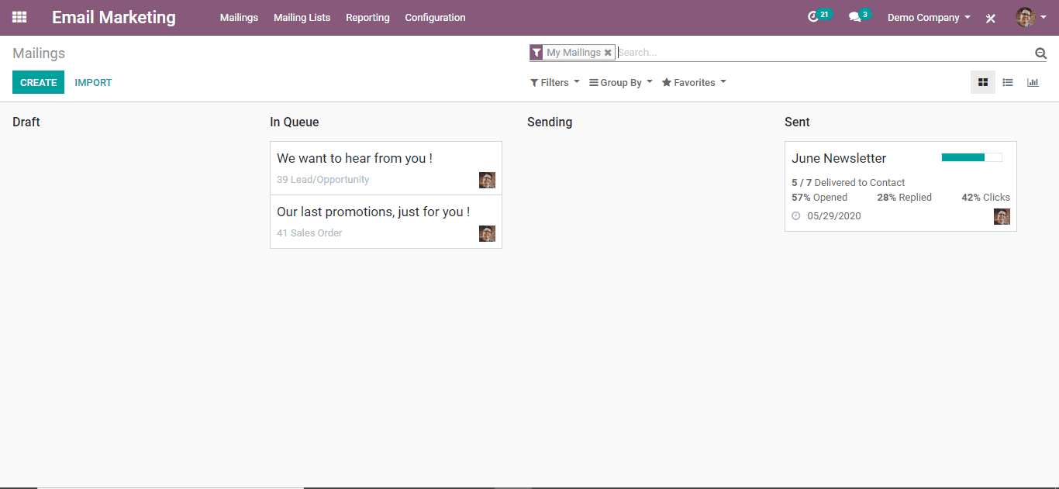Expand the Filters dropdown
This screenshot has width=1059, height=489.
(554, 82)
